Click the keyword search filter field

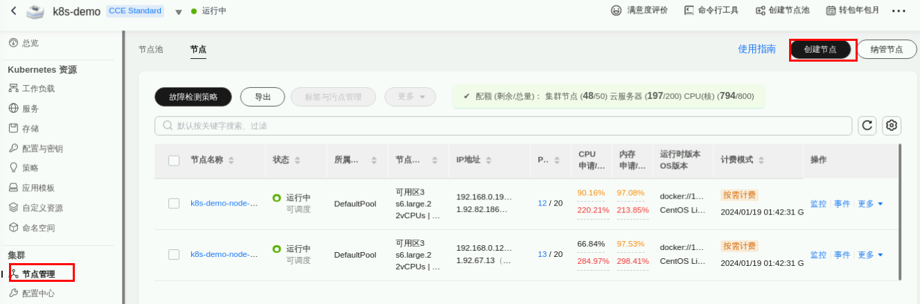(503, 126)
